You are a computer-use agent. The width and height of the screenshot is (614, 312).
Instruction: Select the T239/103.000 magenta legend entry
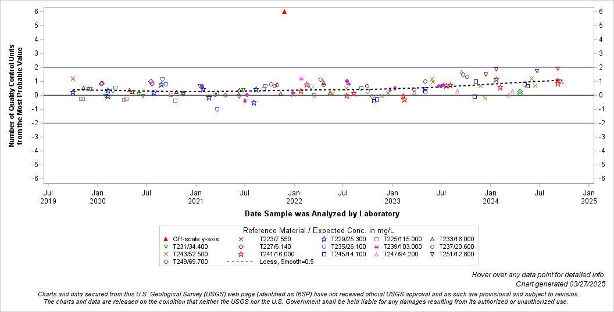(398, 247)
